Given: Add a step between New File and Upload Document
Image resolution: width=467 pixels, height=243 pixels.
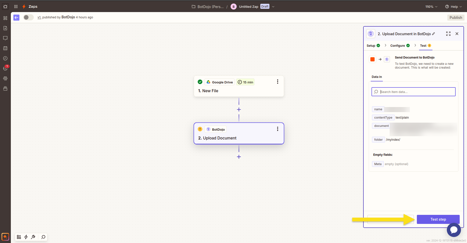Looking at the screenshot, I should point(239,110).
